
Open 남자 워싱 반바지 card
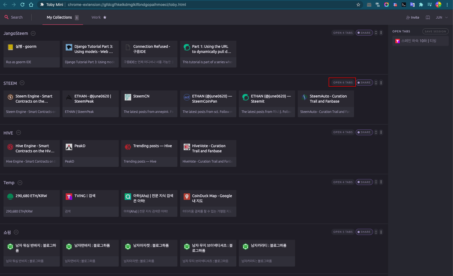[32, 253]
